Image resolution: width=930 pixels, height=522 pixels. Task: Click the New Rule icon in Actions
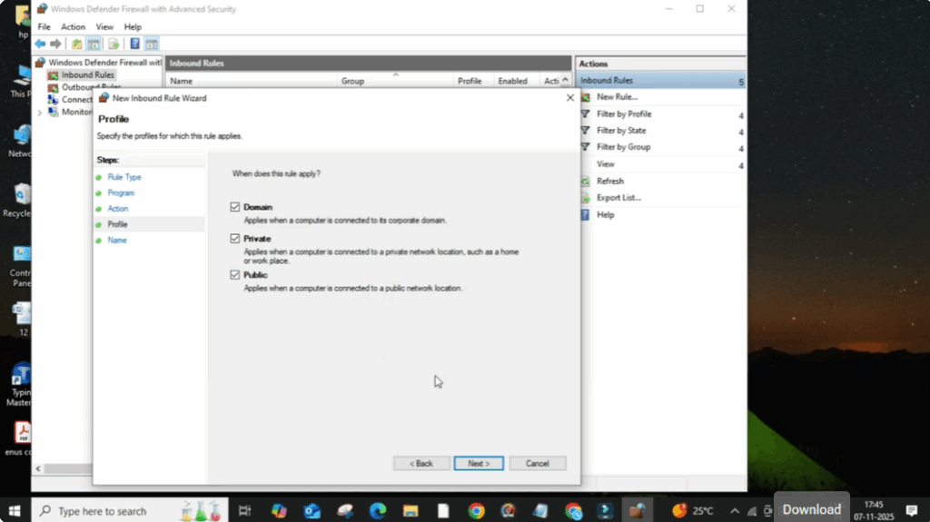(x=586, y=97)
